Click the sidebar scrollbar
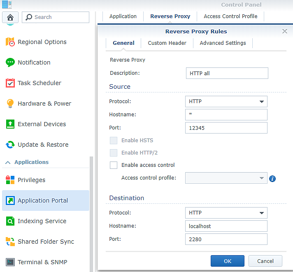The height and width of the screenshot is (272, 293). [91, 214]
